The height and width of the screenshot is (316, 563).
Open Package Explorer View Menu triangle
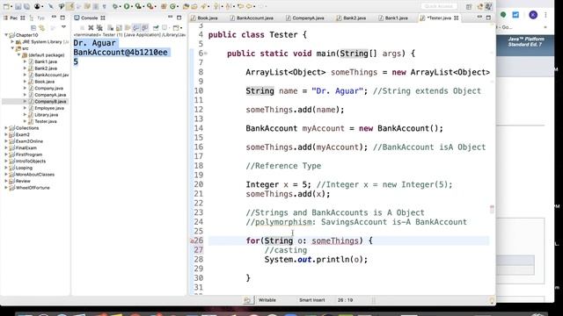[x=63, y=27]
